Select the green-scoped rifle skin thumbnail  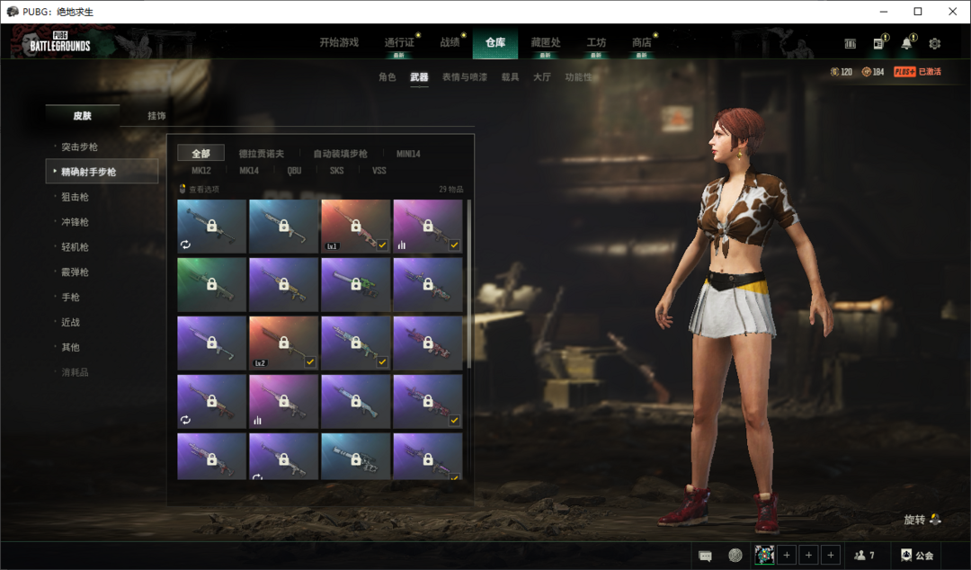coord(355,284)
